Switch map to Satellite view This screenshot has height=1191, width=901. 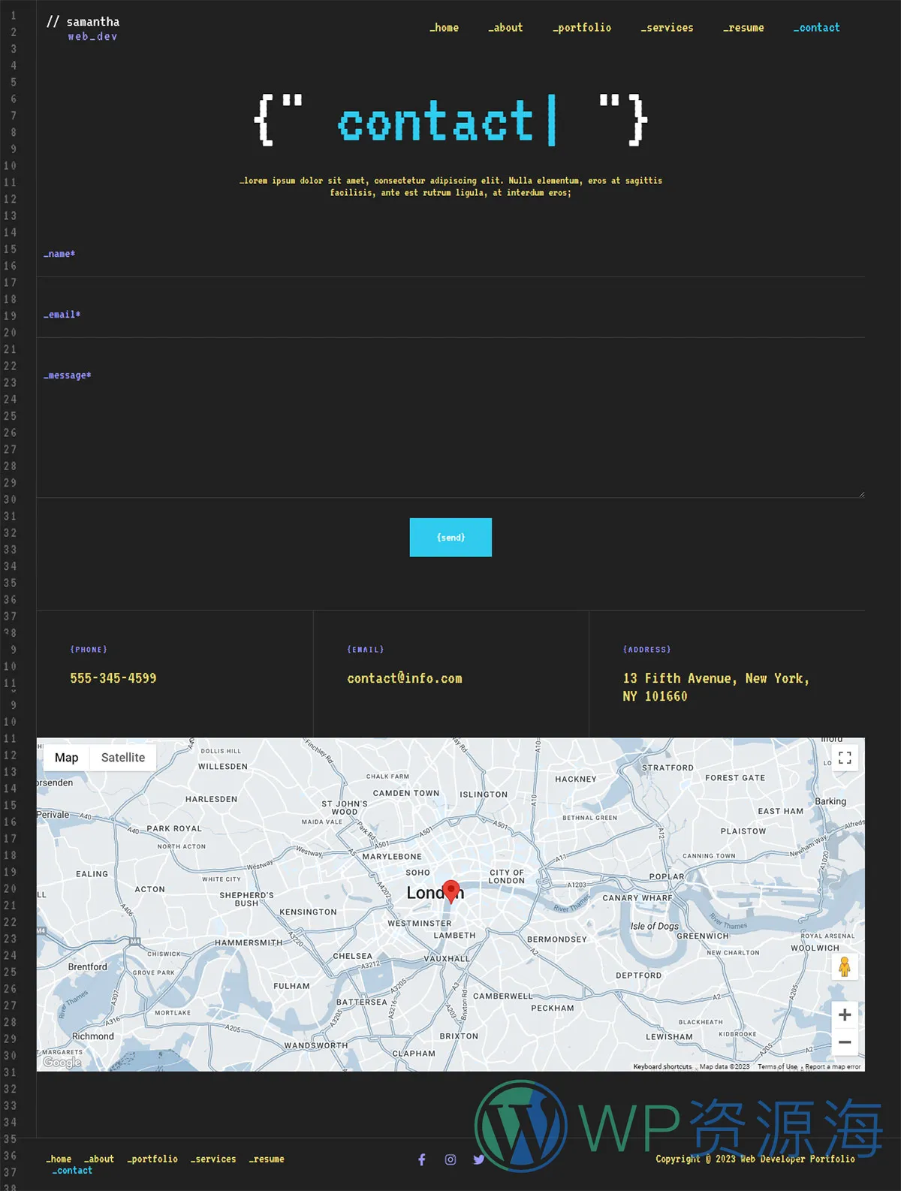(x=123, y=758)
